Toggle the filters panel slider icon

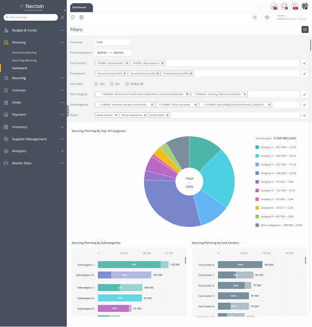[x=305, y=30]
